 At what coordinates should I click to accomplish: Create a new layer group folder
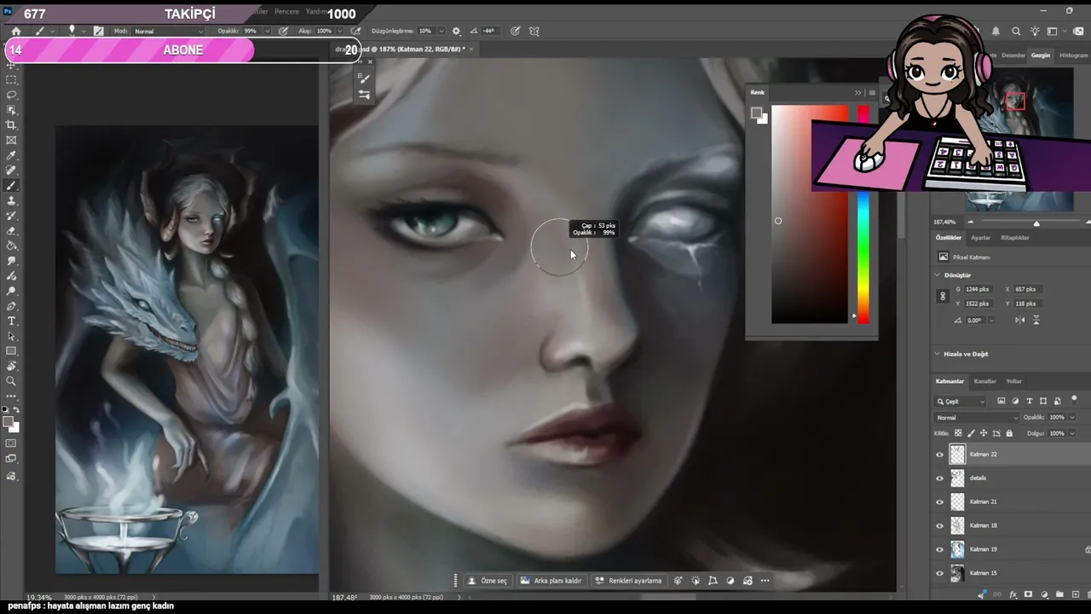(x=1059, y=594)
